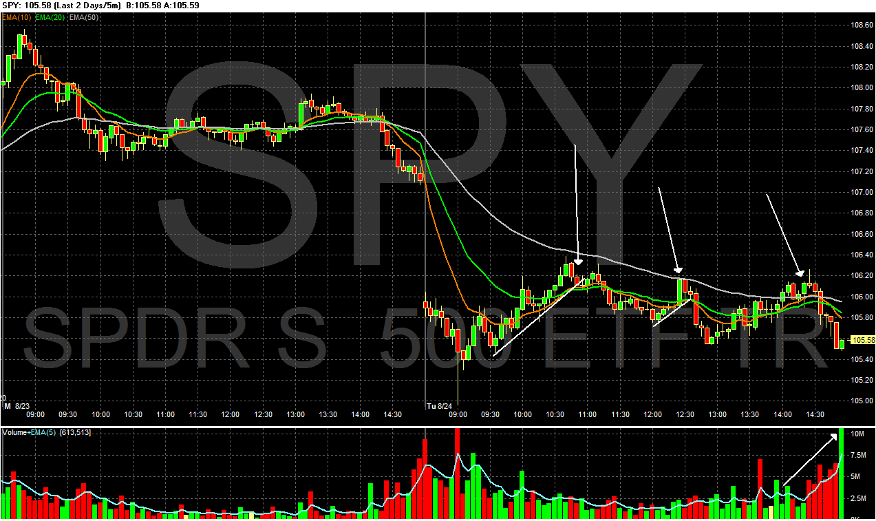Click the 105.20 price axis label
The height and width of the screenshot is (521, 876).
(x=863, y=380)
